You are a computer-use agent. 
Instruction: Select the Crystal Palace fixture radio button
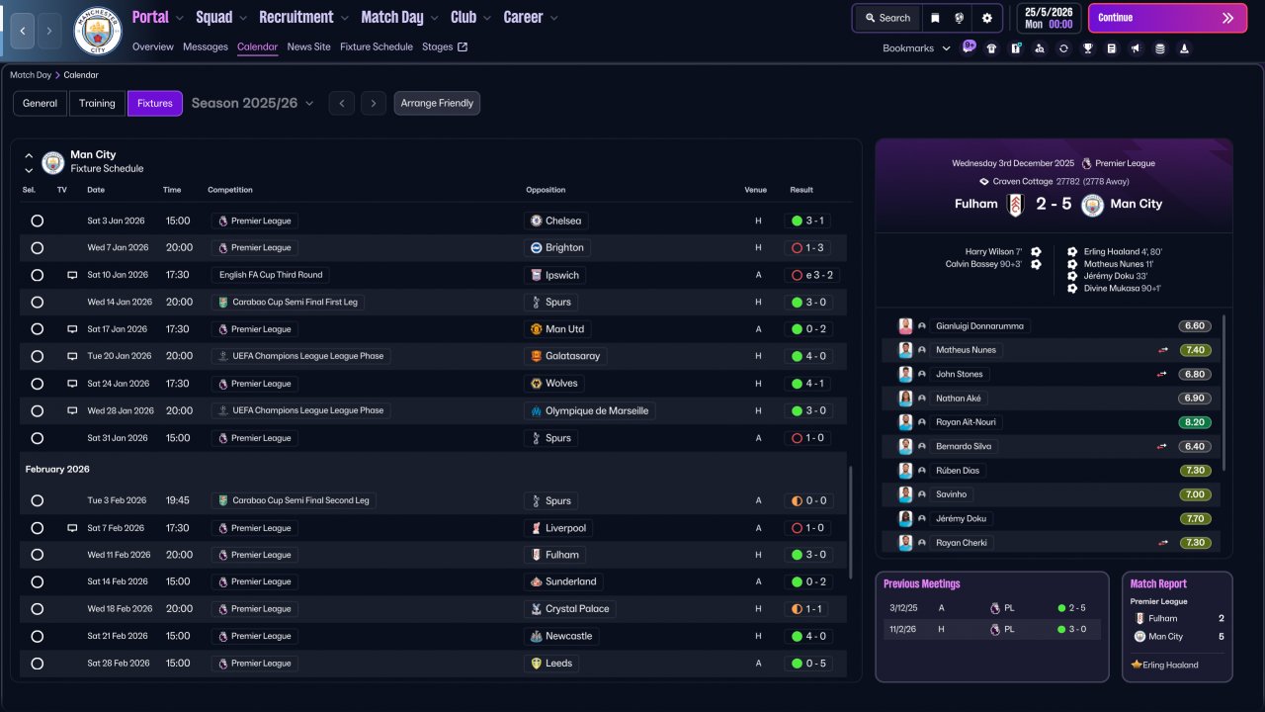[38, 609]
